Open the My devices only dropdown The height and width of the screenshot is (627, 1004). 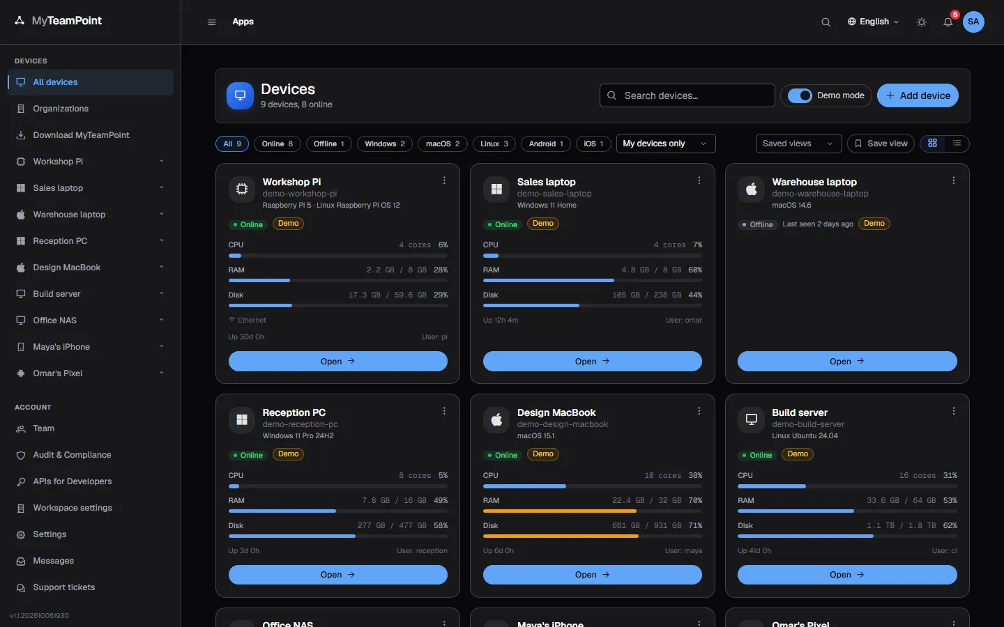pos(666,144)
